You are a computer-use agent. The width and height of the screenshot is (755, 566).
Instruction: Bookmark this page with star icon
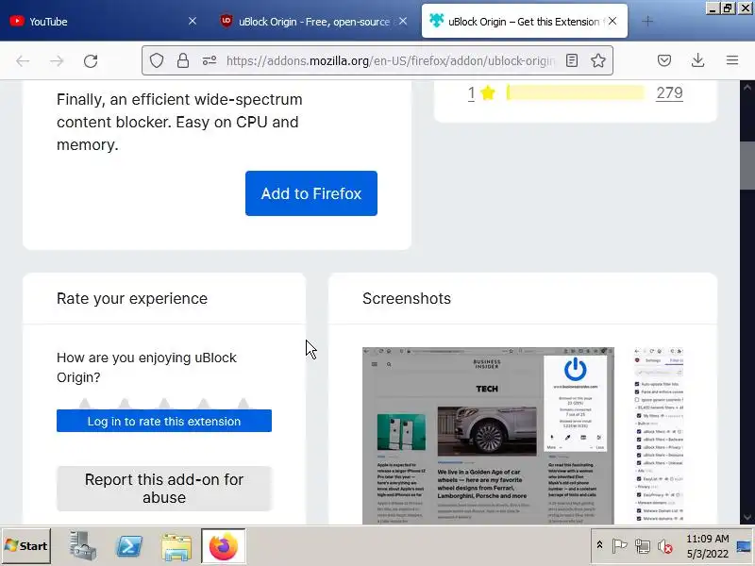[598, 60]
